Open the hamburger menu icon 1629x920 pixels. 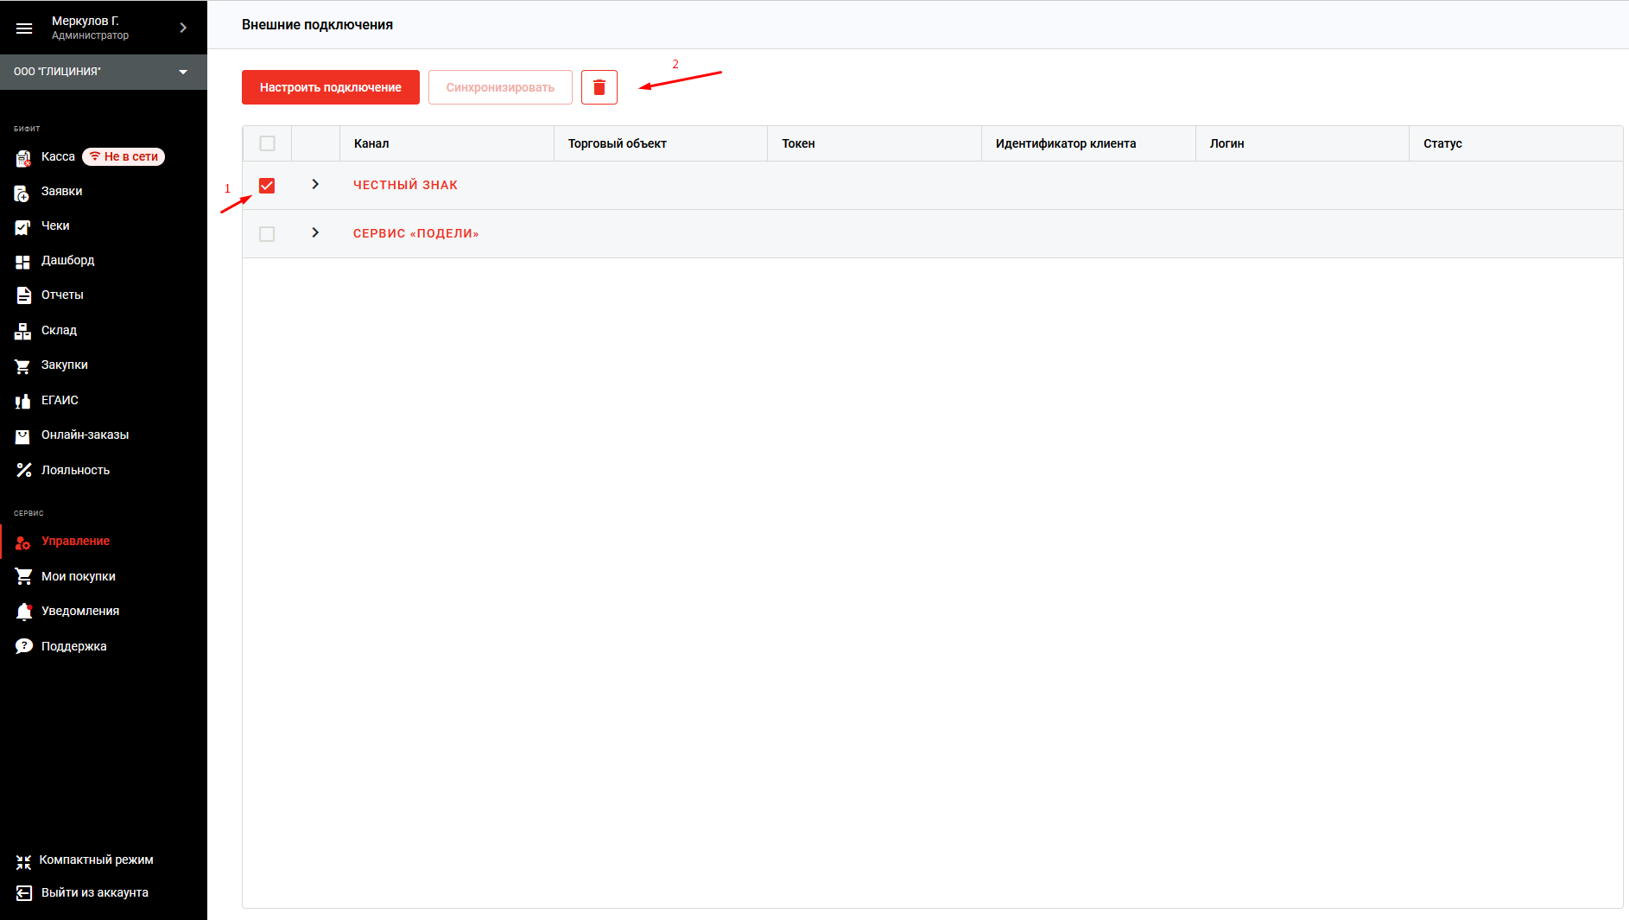24,29
